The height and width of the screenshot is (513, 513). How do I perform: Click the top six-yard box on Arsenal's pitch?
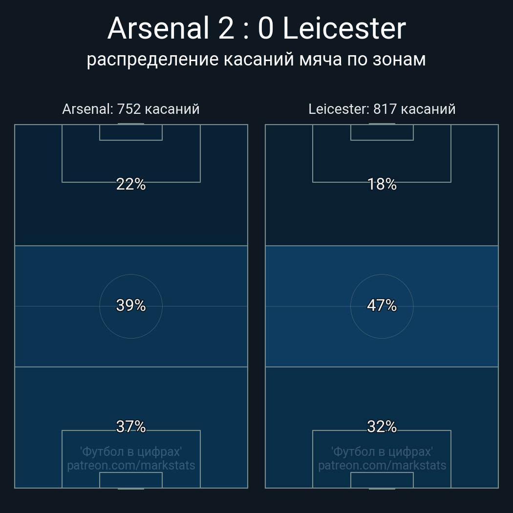point(131,132)
